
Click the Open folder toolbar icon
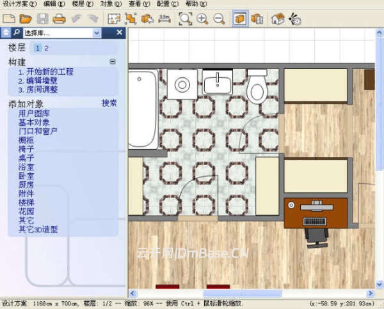(26, 19)
